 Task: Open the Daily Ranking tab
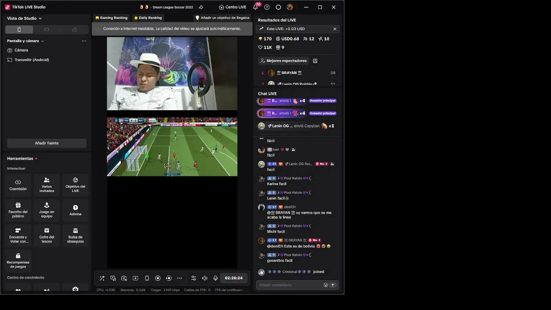[x=148, y=18]
